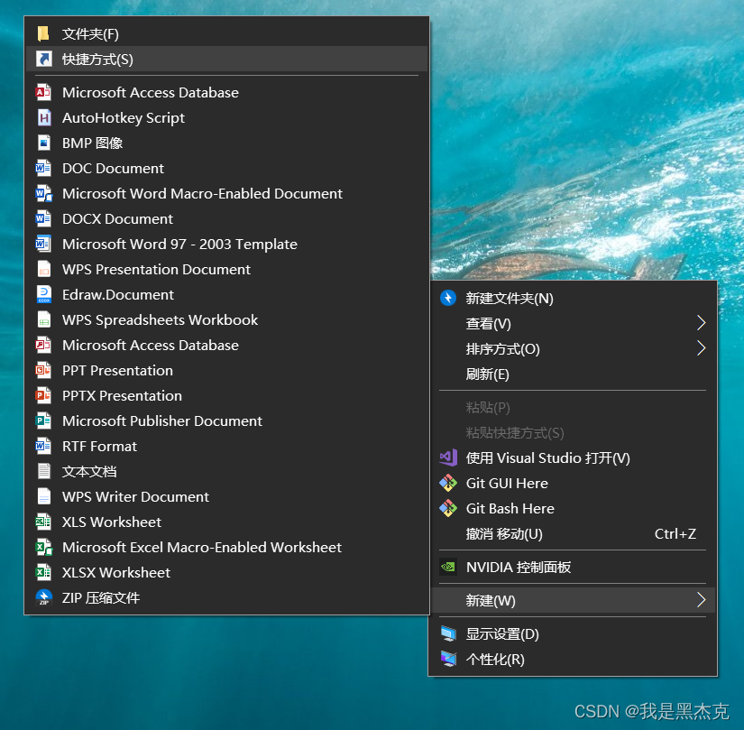Viewport: 744px width, 730px height.
Task: Select the RTF Format entry
Action: (226, 446)
